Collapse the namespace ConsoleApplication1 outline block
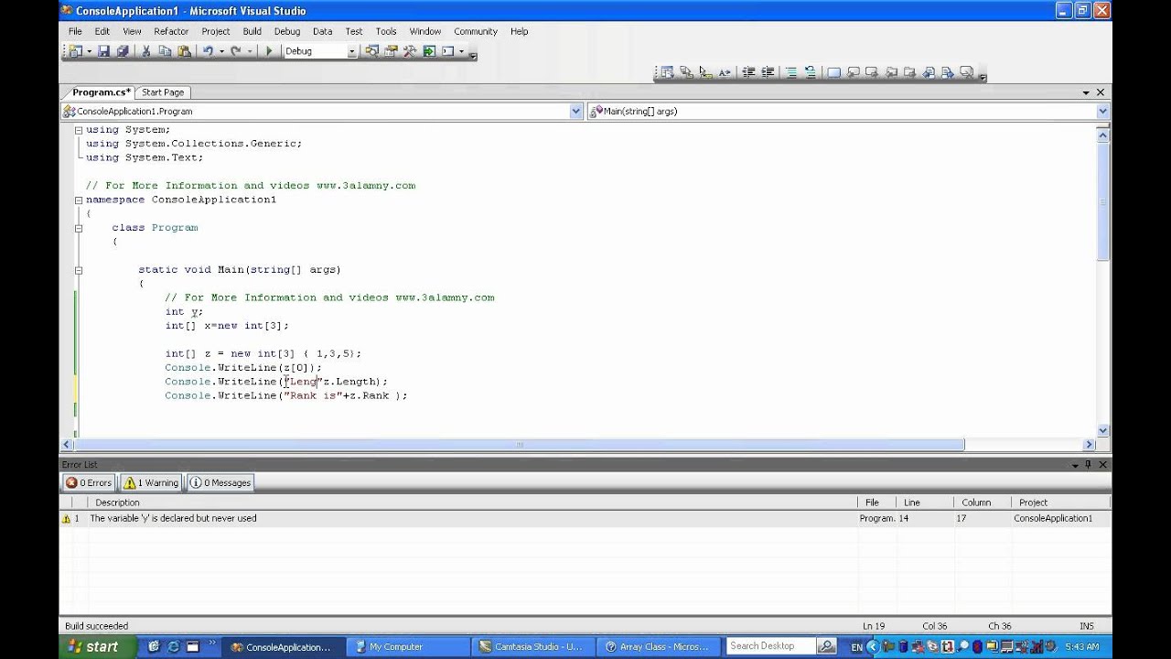 coord(79,200)
